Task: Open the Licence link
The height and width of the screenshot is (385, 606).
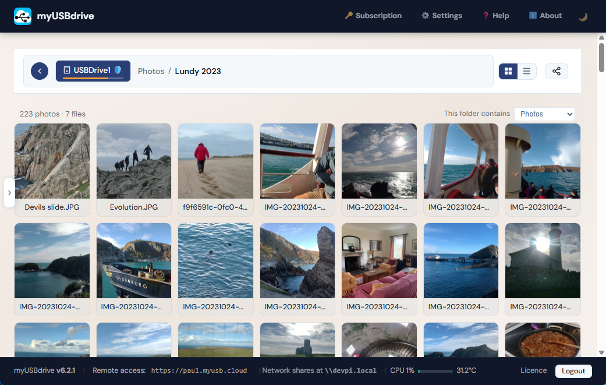Action: click(533, 370)
